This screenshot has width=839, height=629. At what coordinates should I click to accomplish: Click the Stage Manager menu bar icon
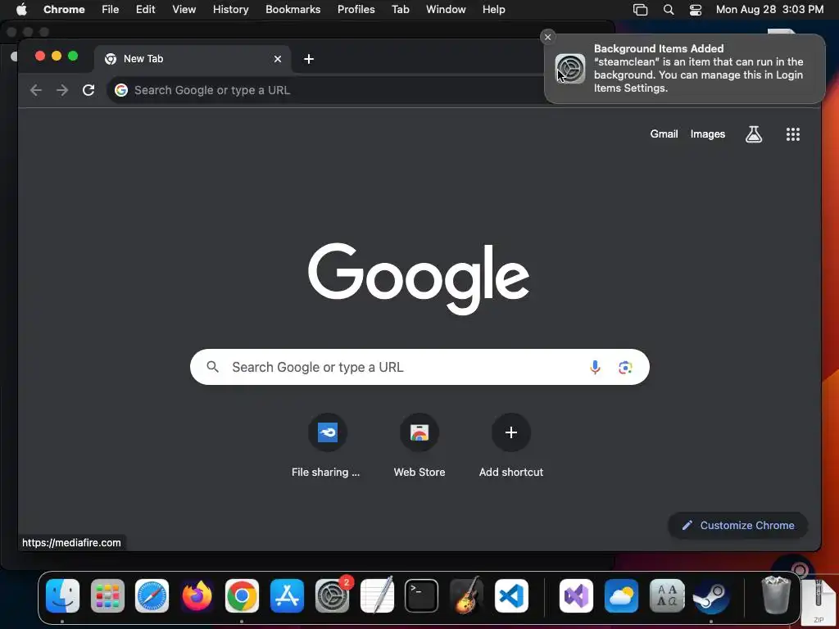point(640,9)
